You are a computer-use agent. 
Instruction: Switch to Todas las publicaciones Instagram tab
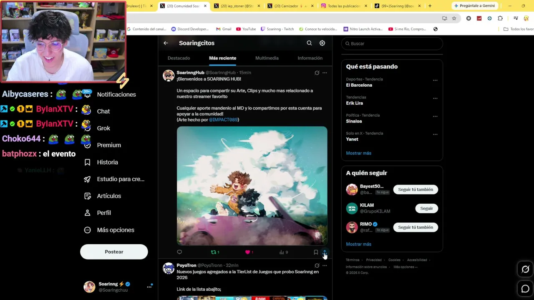[x=343, y=6]
